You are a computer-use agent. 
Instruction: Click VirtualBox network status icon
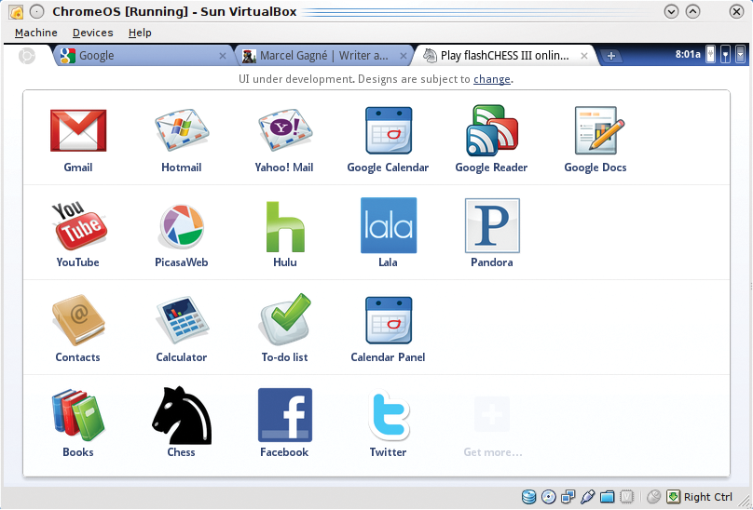click(568, 497)
